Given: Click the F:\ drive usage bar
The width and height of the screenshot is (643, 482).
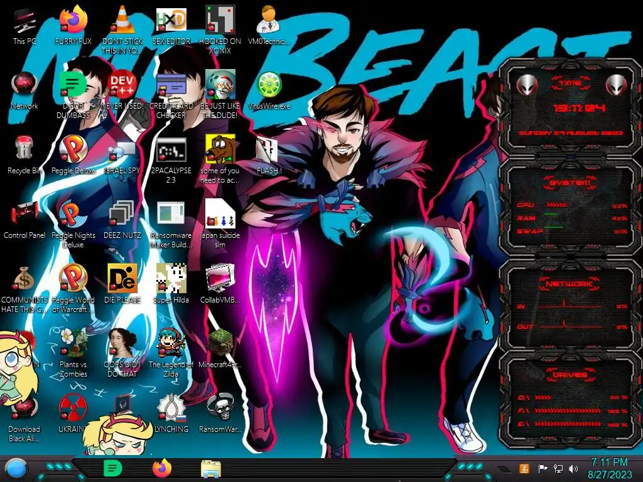Looking at the screenshot, I should click(568, 410).
